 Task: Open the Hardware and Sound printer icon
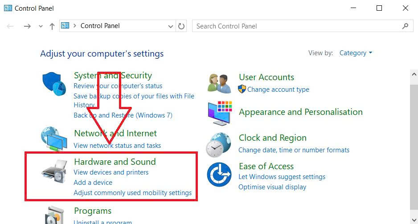pyautogui.click(x=54, y=172)
